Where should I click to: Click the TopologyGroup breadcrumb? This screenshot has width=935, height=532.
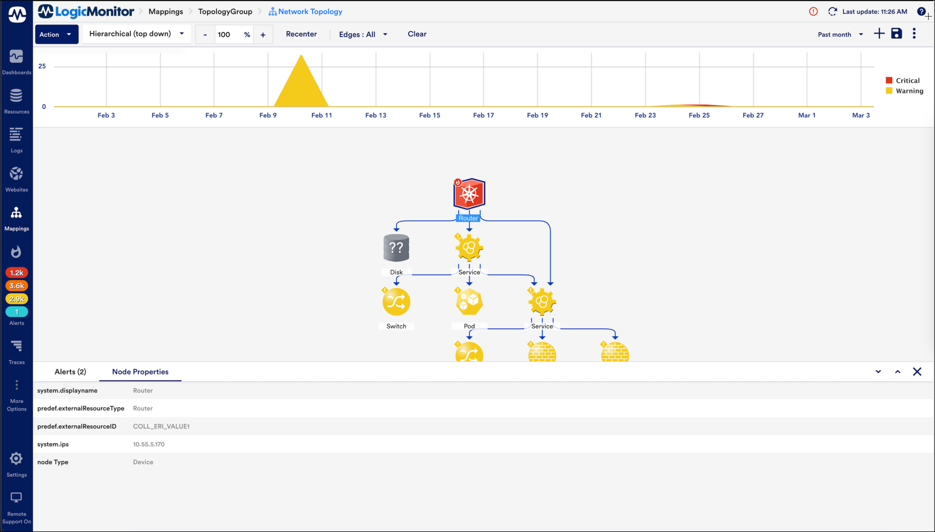225,12
